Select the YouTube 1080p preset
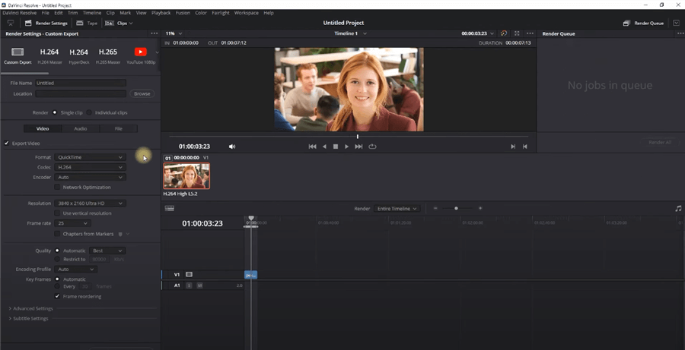The image size is (685, 350). click(141, 55)
